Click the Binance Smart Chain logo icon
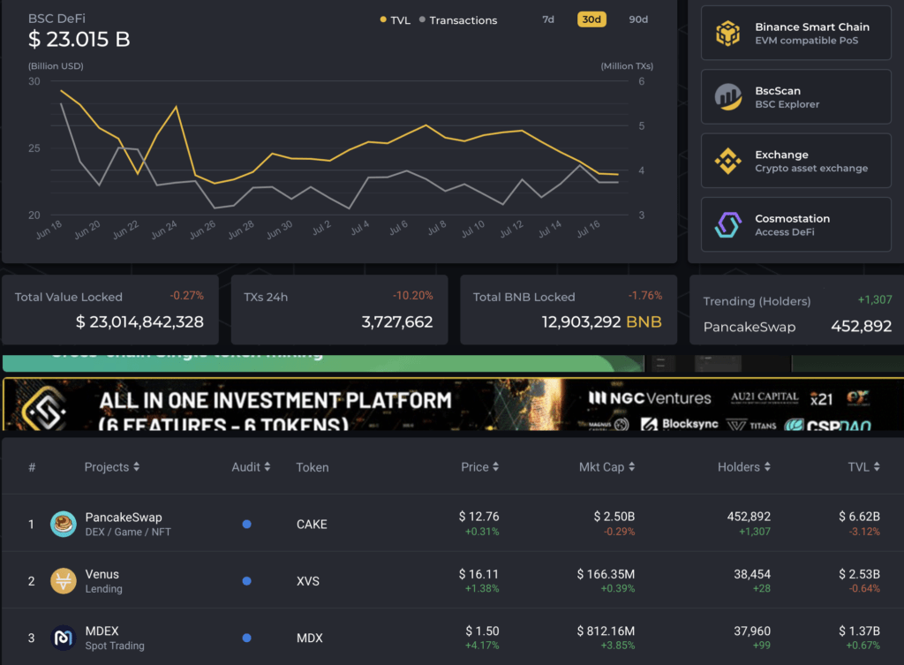This screenshot has width=904, height=665. coord(728,34)
